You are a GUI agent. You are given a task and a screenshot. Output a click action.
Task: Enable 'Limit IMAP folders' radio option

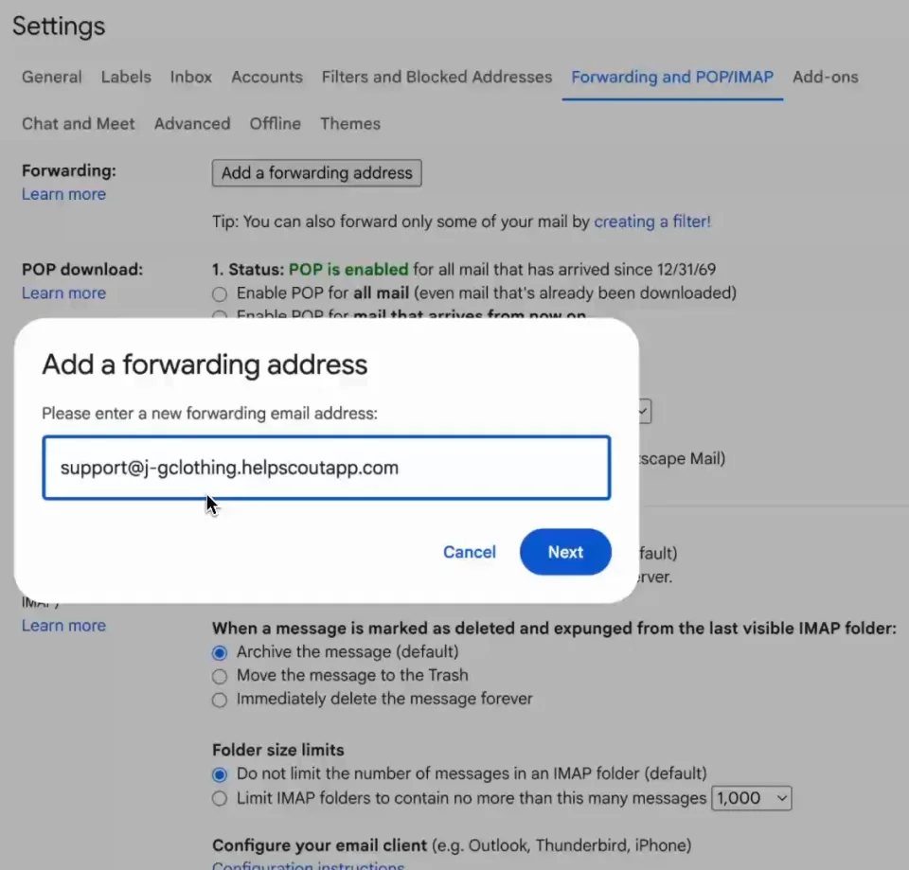click(x=220, y=798)
